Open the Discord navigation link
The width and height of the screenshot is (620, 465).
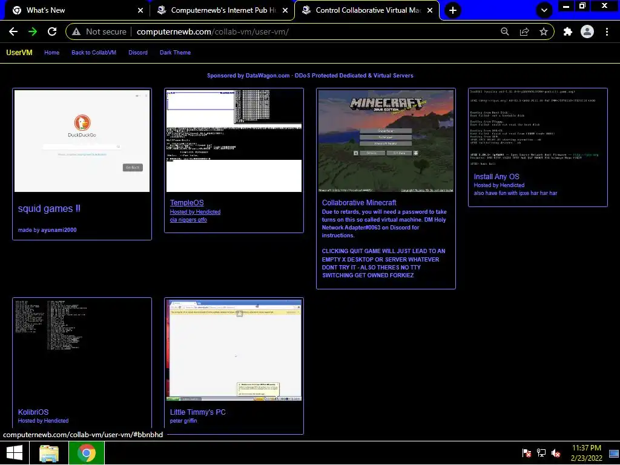point(138,53)
